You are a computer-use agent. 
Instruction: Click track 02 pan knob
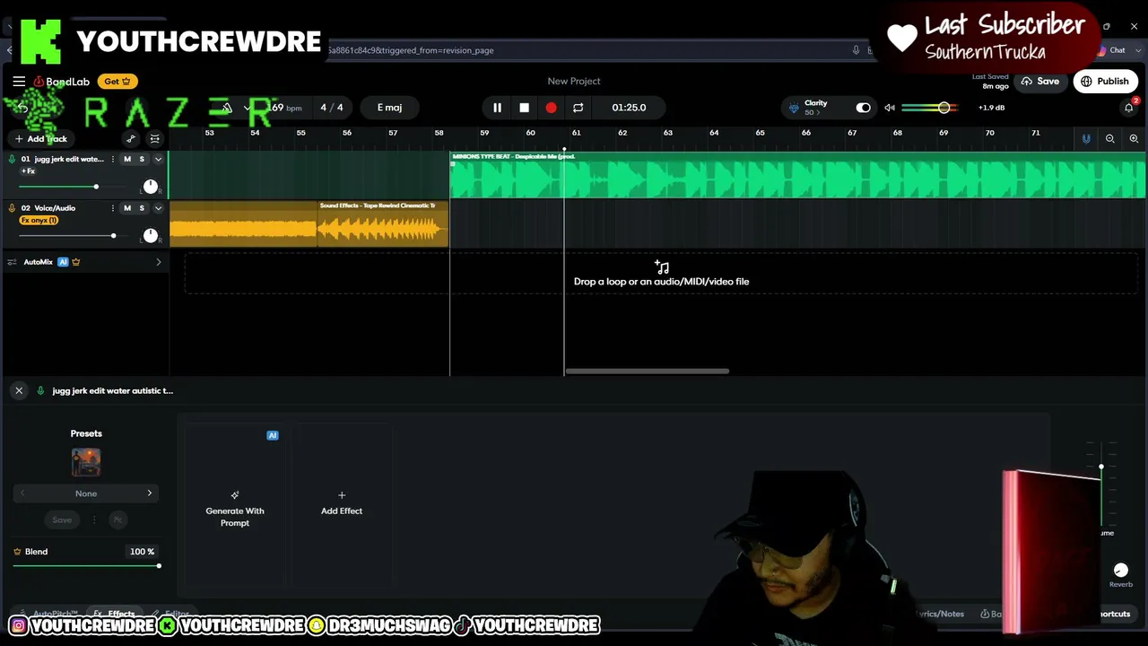(x=150, y=235)
